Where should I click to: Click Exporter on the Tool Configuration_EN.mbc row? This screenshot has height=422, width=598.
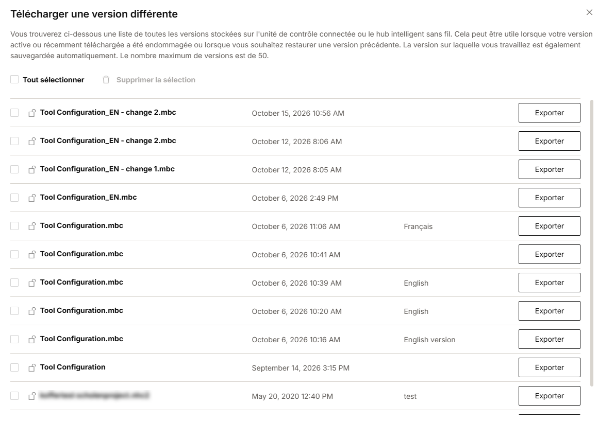coord(549,198)
